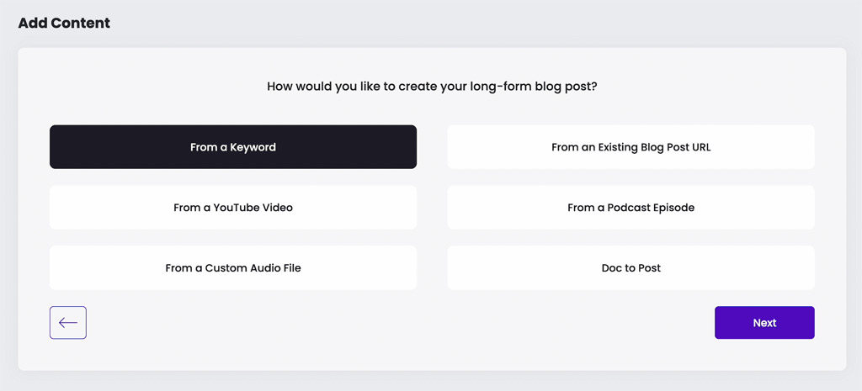Use an existing blog post URL as source
862x391 pixels.
click(x=631, y=146)
